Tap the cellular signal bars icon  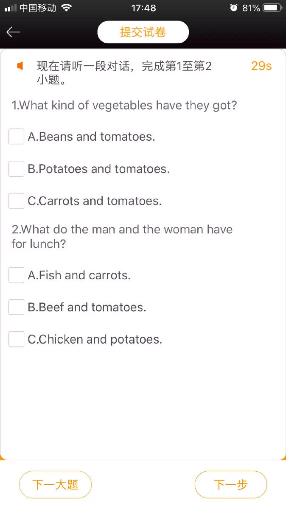11,8
